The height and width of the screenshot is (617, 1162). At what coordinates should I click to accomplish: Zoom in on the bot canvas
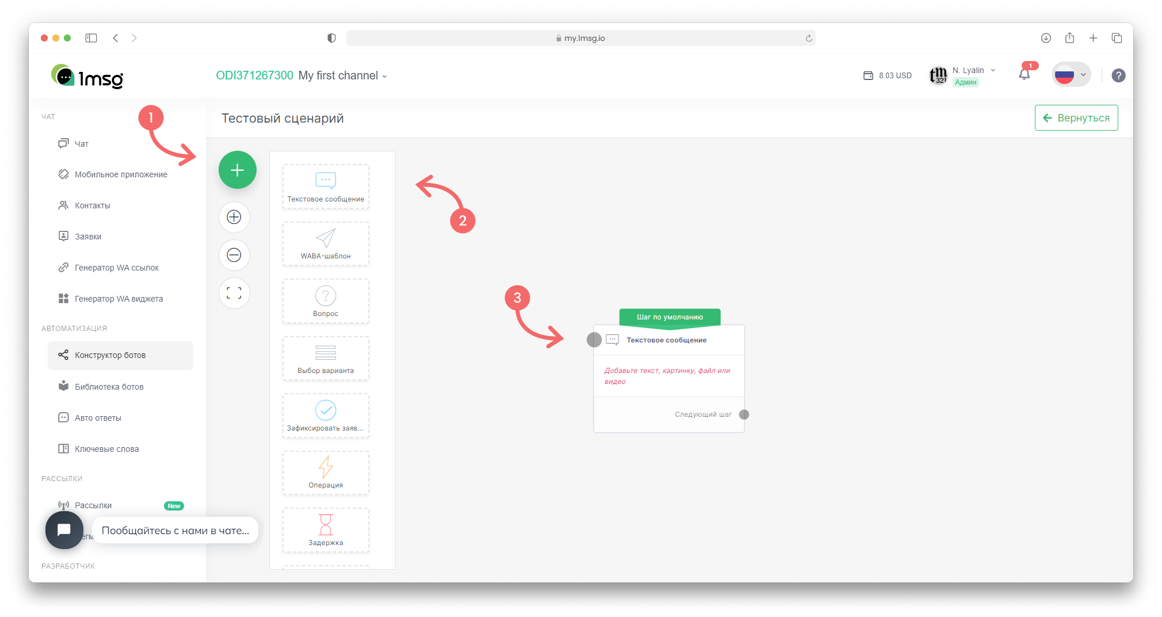click(x=234, y=217)
